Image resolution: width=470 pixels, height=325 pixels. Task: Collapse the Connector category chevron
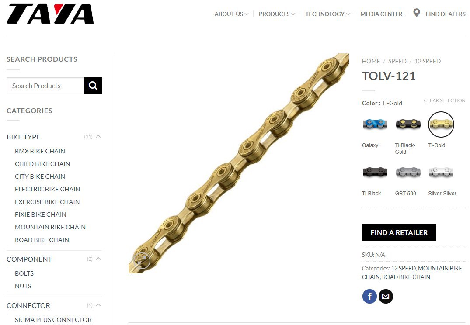tap(98, 305)
